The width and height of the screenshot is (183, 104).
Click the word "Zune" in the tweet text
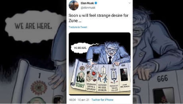pos(73,21)
